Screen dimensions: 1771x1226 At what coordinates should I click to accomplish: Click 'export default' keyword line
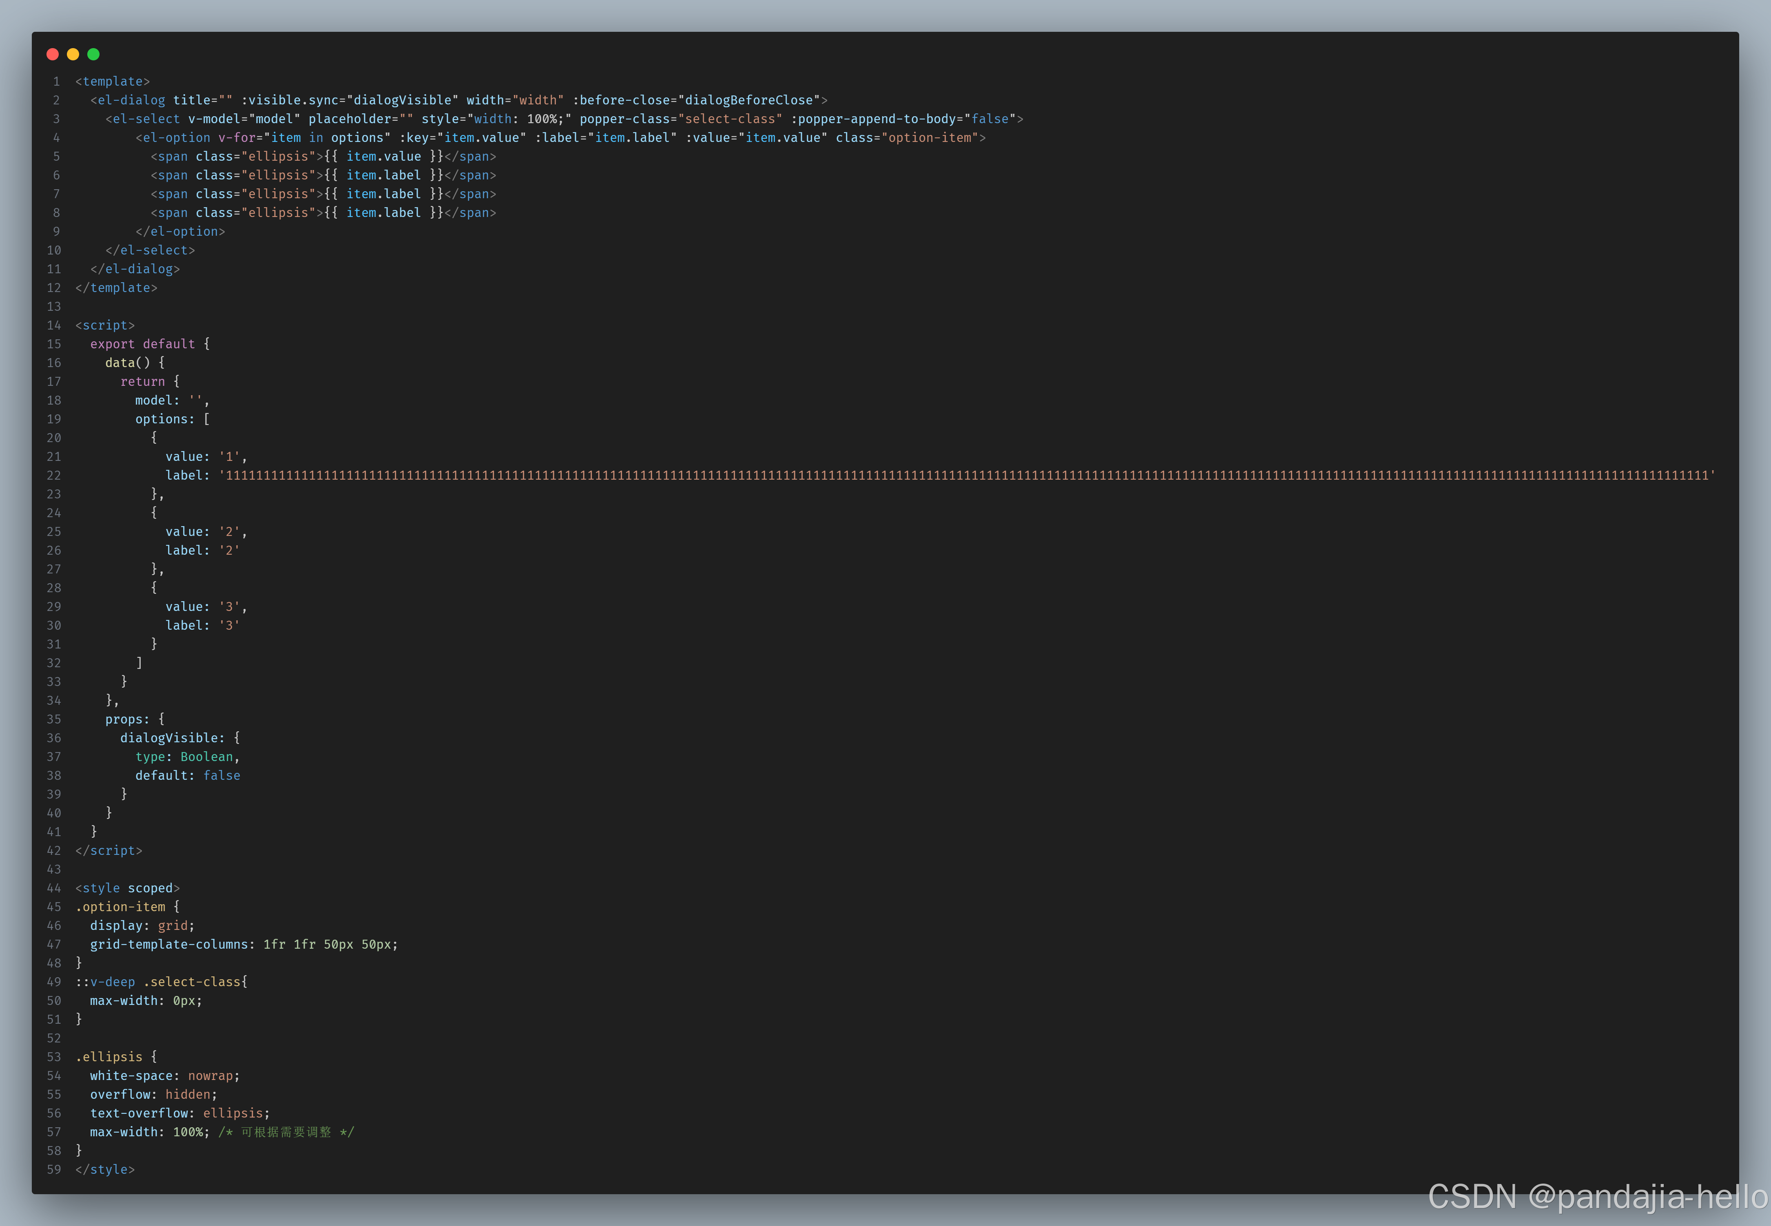142,344
